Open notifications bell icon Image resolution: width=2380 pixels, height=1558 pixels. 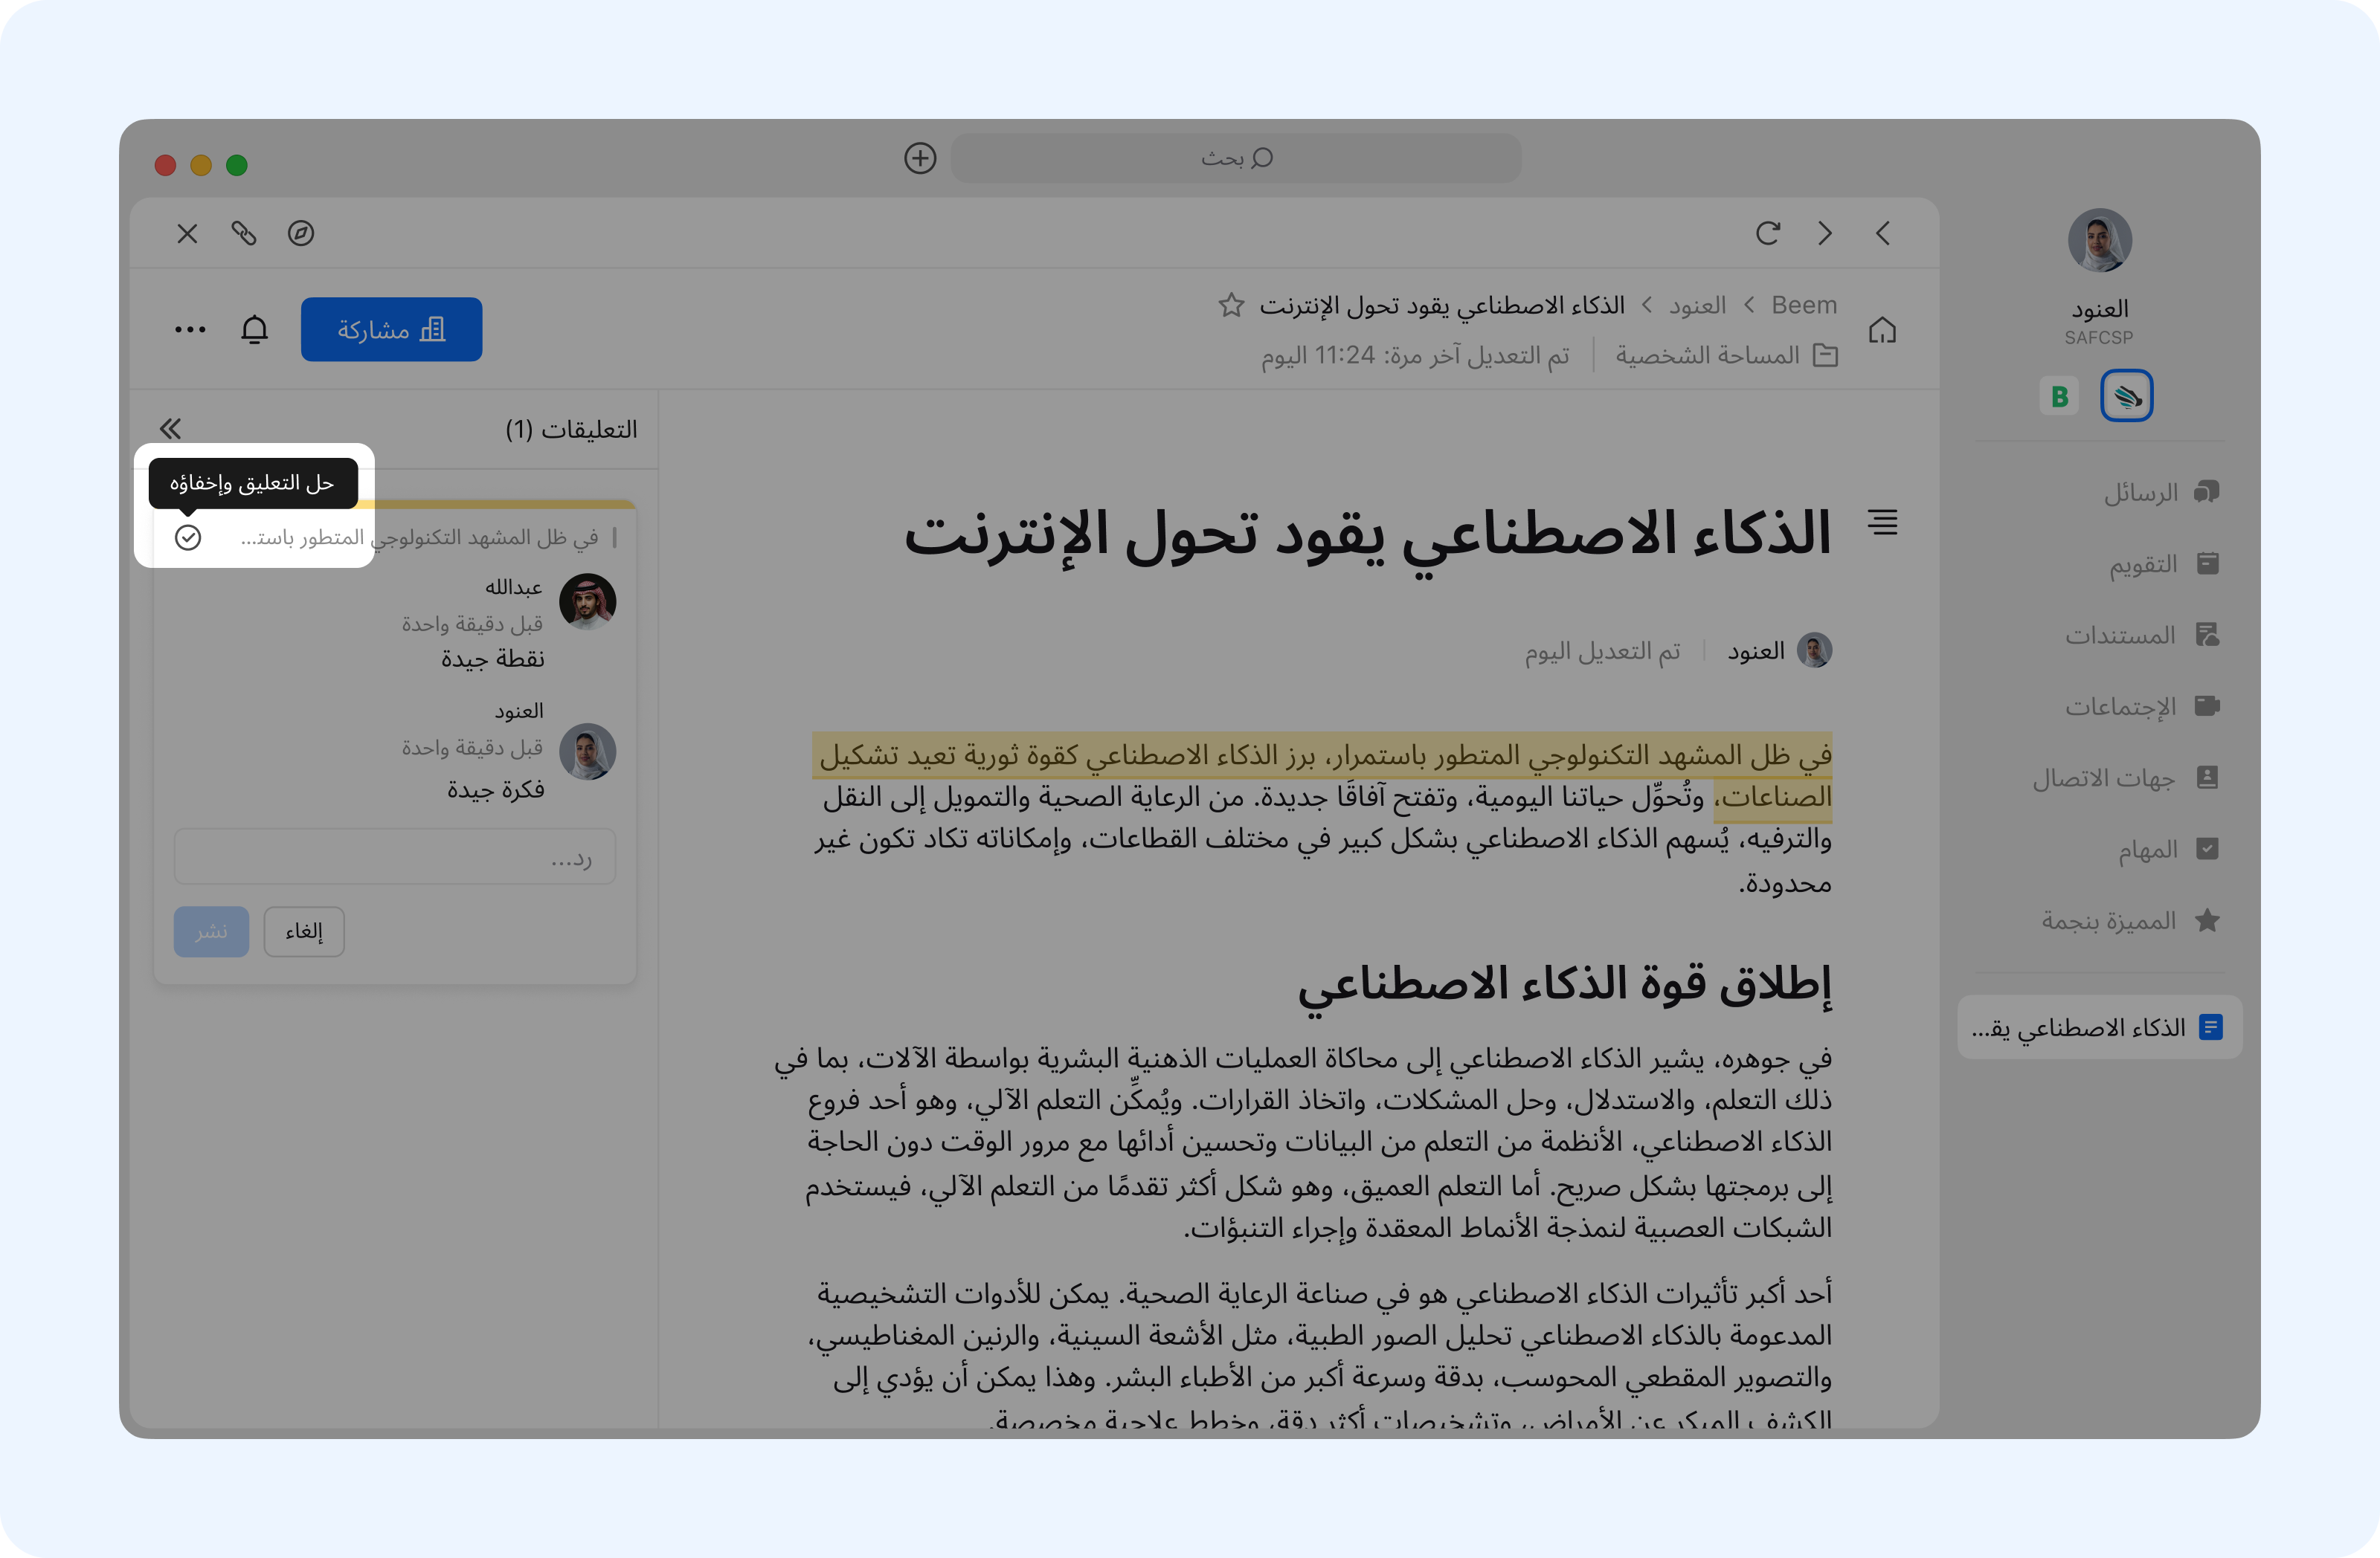(255, 330)
